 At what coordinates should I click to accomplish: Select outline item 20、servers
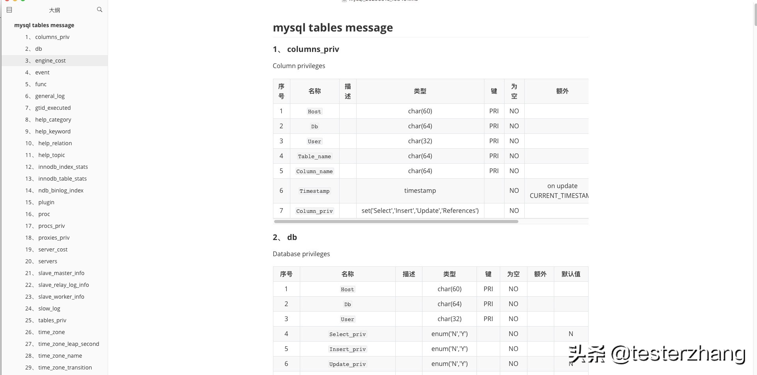pyautogui.click(x=41, y=261)
